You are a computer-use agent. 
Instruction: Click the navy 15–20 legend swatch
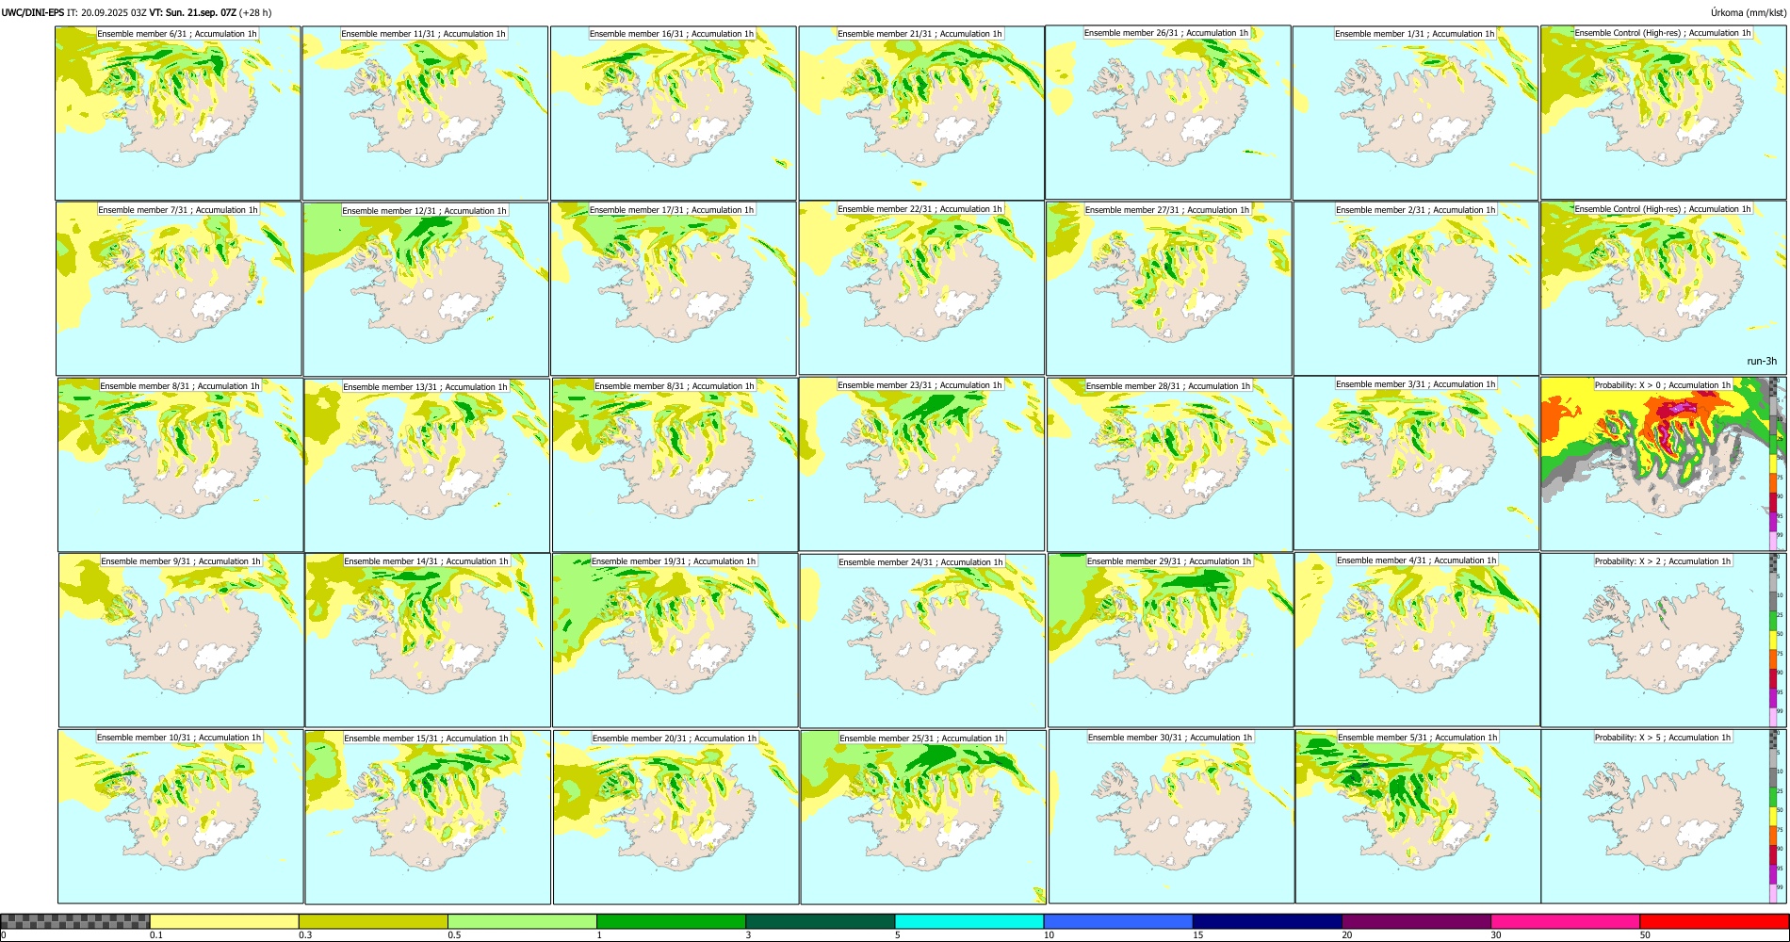[x=1267, y=921]
